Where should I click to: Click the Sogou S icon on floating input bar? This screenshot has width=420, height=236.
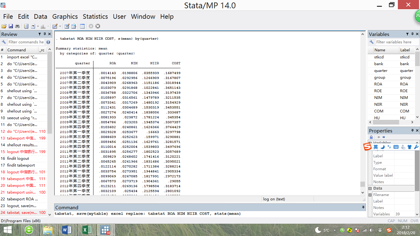[367, 147]
